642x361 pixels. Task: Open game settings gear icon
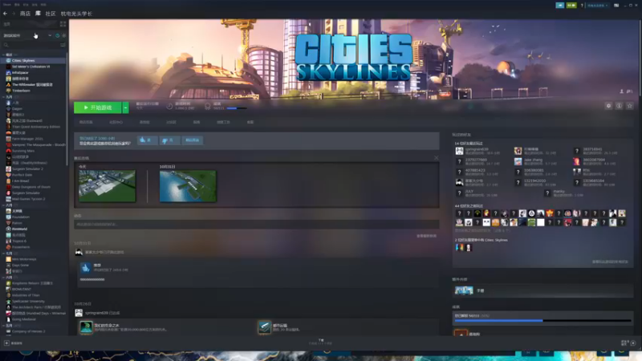608,106
